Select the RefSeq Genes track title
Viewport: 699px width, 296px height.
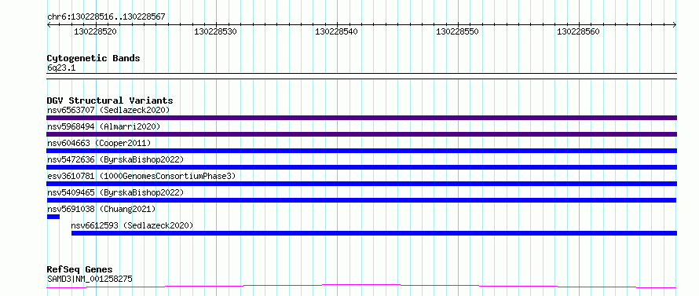[80, 269]
